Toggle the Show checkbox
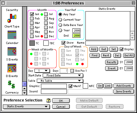Viewport: 137px width, 113px height. [x=63, y=43]
